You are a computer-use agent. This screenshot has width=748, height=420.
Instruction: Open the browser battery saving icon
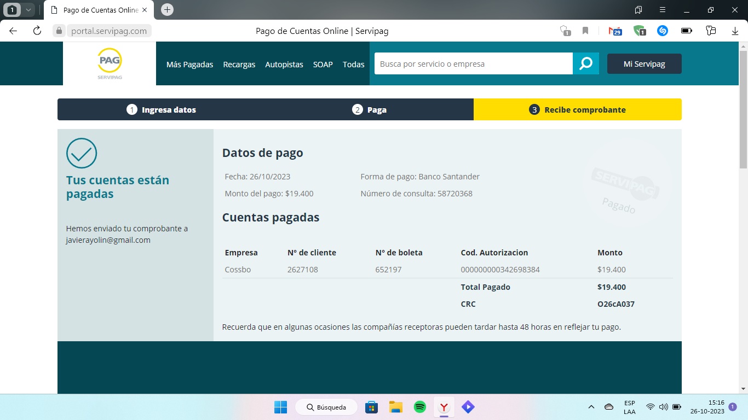click(x=686, y=31)
